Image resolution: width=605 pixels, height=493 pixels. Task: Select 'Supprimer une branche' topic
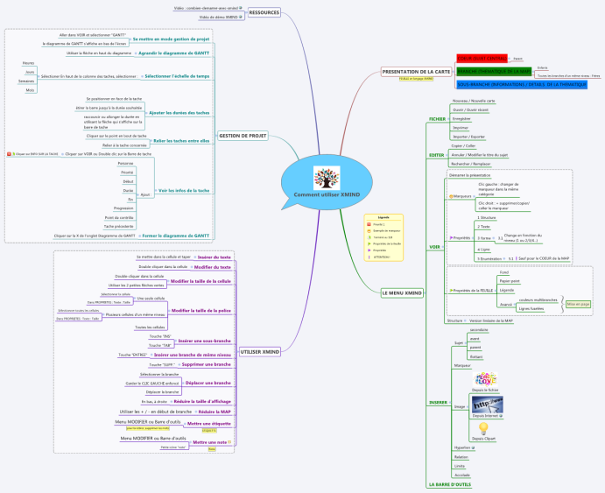206,364
